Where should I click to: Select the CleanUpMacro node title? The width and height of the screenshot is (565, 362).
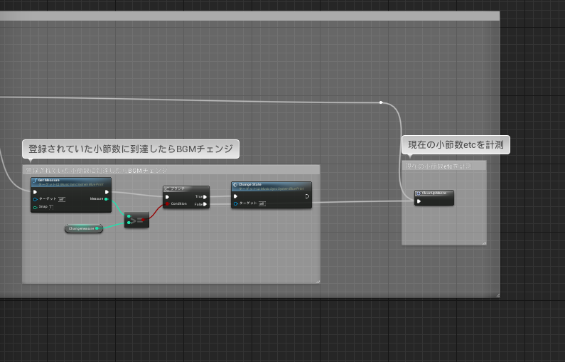pos(434,193)
